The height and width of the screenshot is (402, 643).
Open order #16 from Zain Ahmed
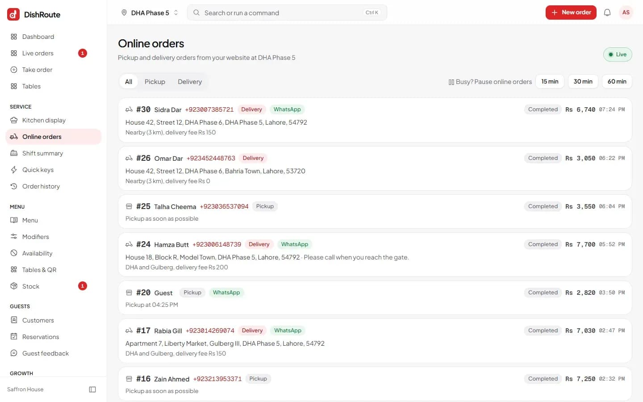pyautogui.click(x=375, y=384)
